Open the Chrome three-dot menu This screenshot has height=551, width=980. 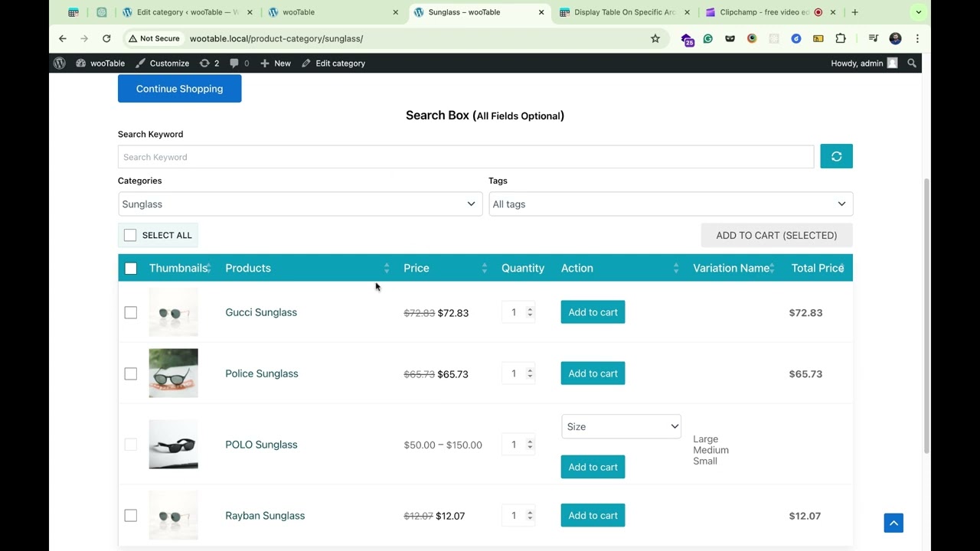point(917,38)
